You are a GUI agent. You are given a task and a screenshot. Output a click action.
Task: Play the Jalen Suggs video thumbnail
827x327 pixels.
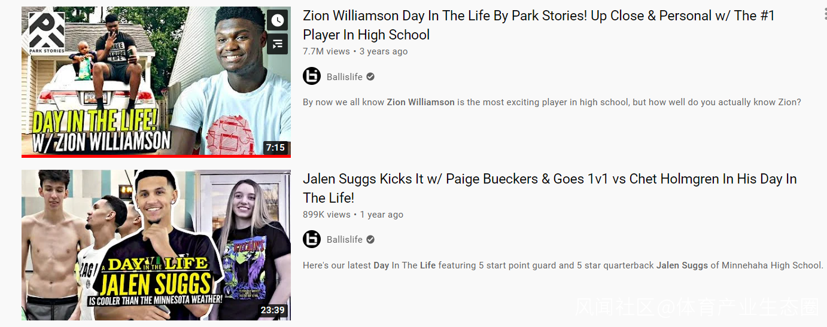coord(156,245)
